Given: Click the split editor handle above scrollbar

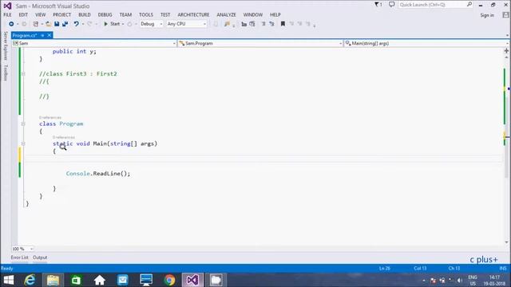Looking at the screenshot, I should click(506, 51).
